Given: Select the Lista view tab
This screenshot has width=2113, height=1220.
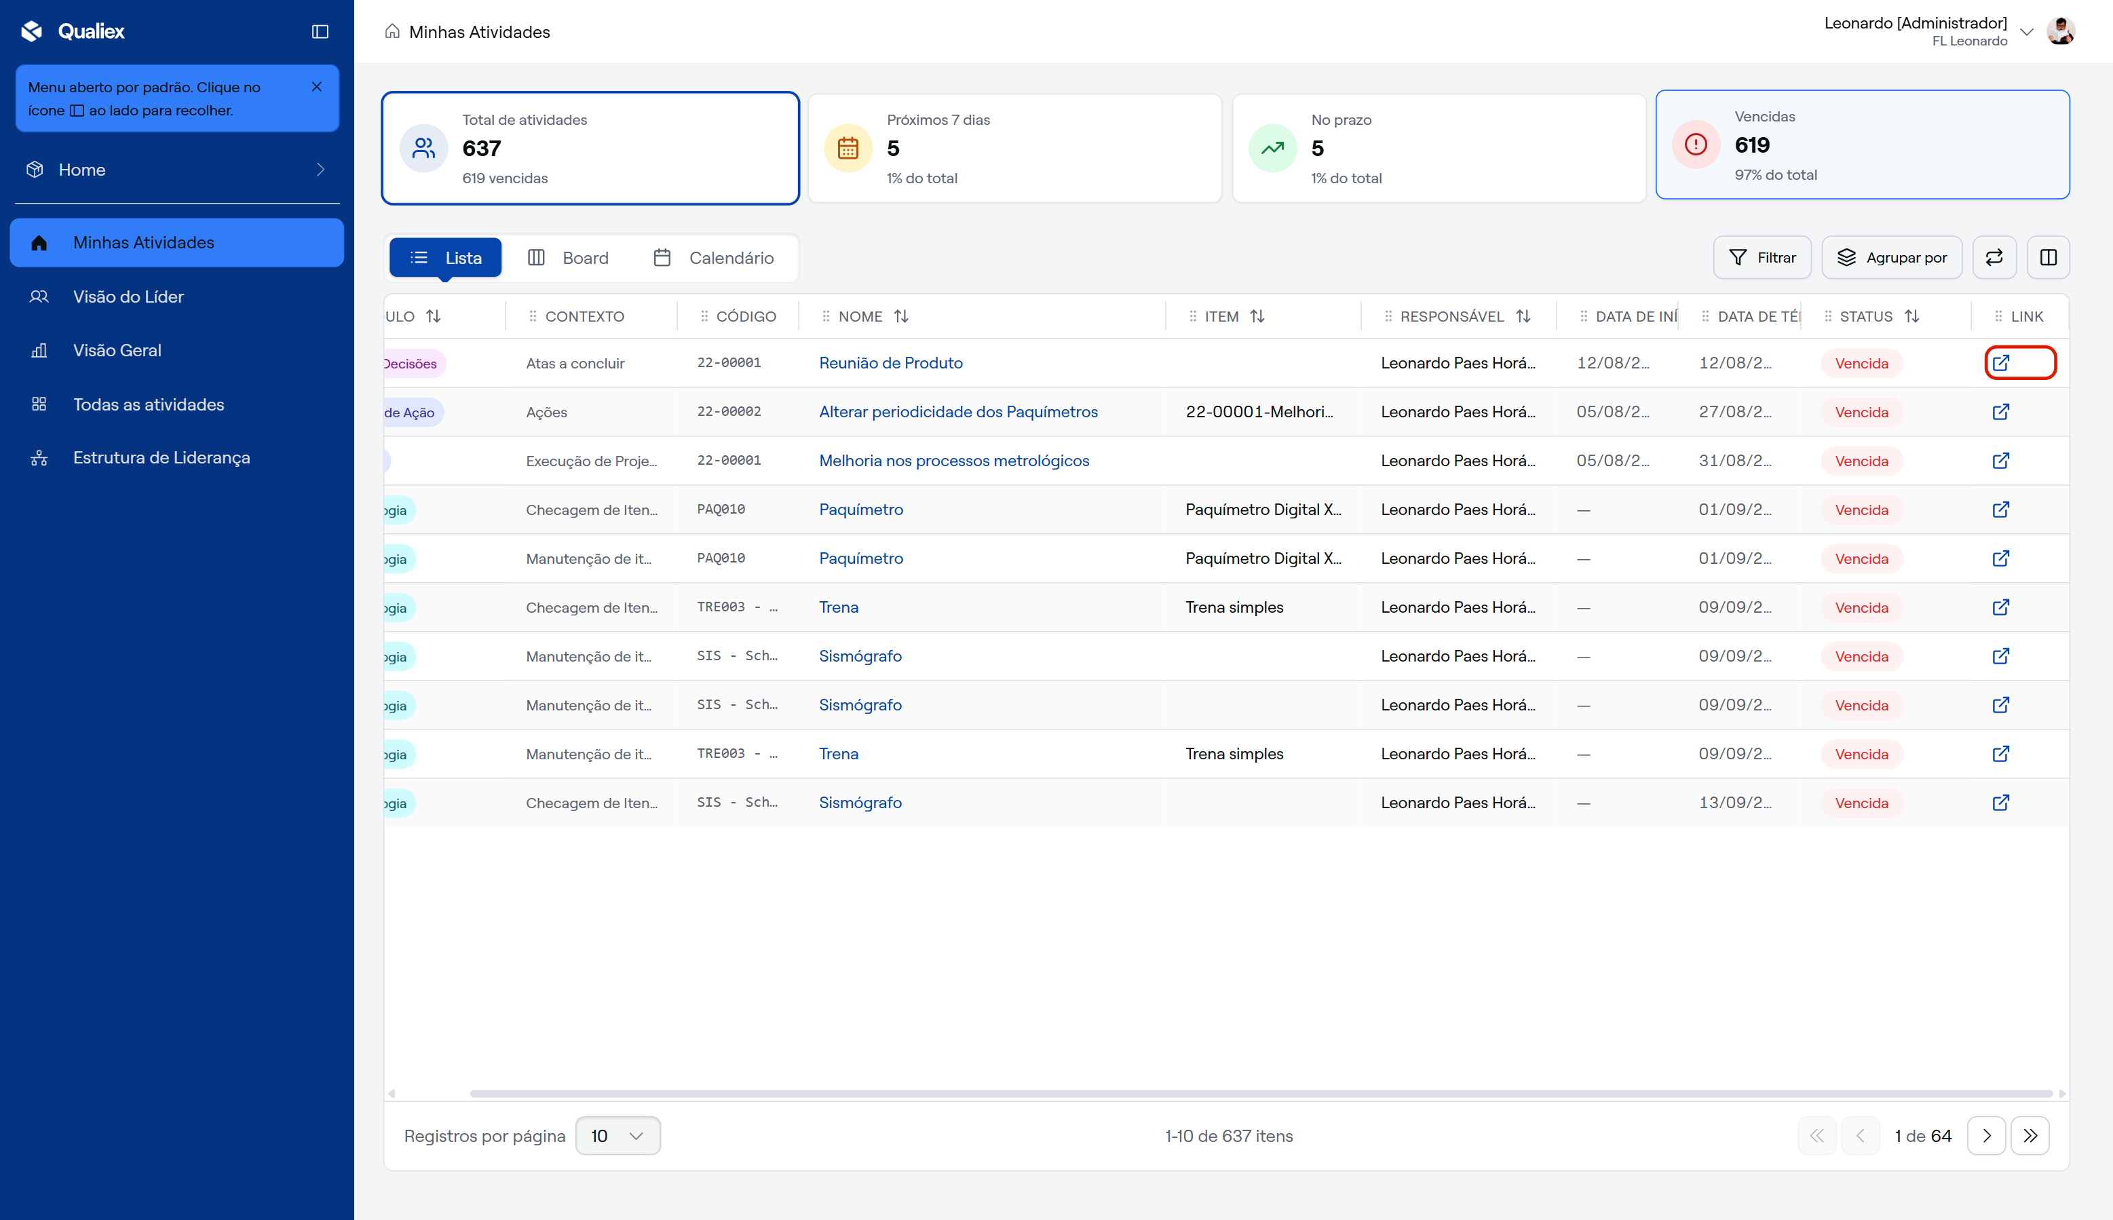Looking at the screenshot, I should coord(446,258).
